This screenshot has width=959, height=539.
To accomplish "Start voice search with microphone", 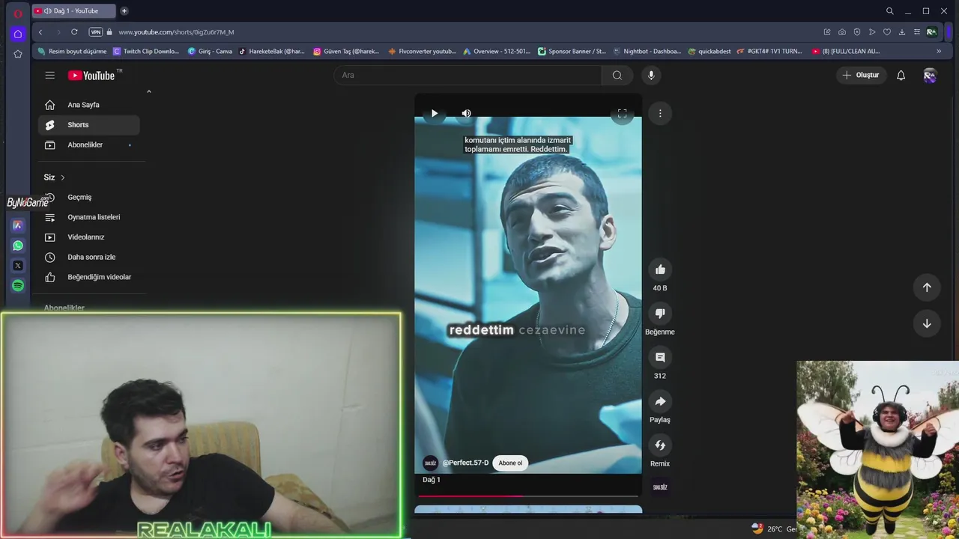I will pyautogui.click(x=651, y=75).
